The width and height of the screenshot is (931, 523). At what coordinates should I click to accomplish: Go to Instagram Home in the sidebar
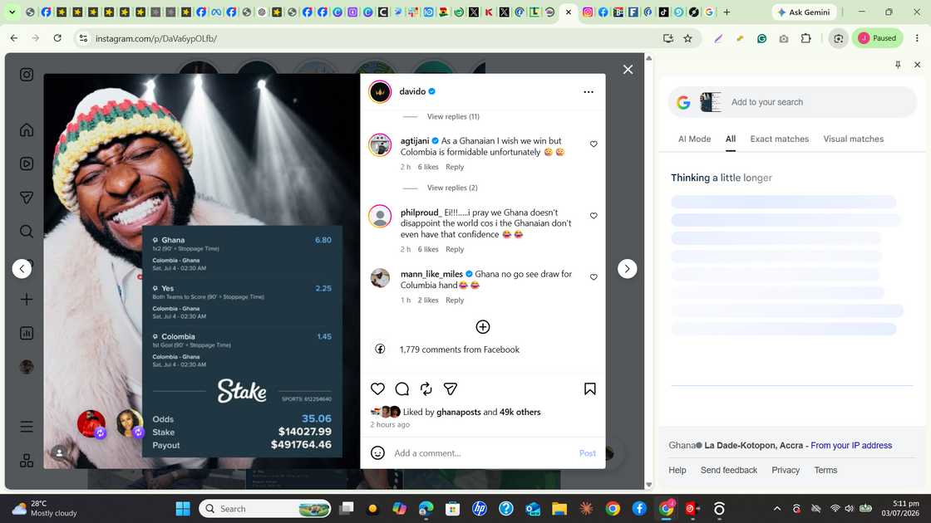tap(27, 130)
